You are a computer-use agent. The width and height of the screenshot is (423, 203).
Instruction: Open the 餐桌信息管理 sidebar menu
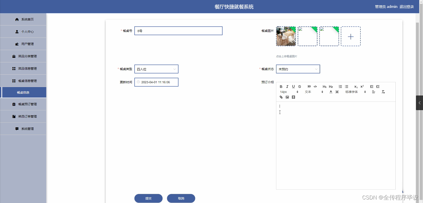23,81
